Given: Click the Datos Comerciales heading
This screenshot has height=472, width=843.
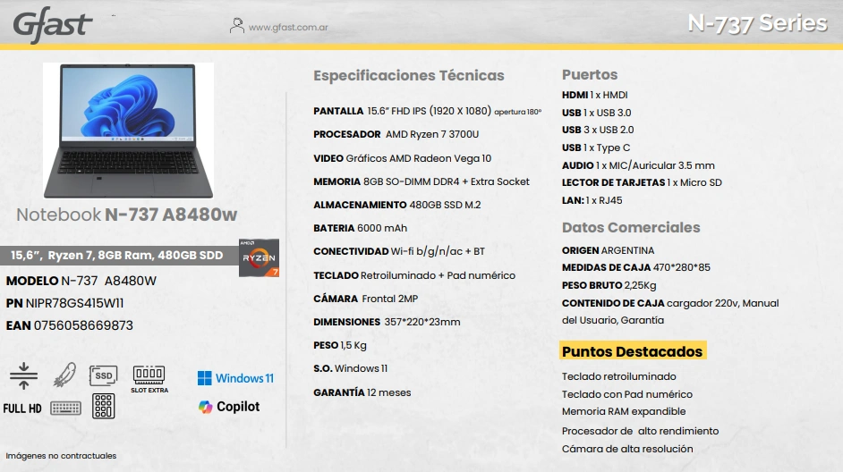Looking at the screenshot, I should [631, 228].
